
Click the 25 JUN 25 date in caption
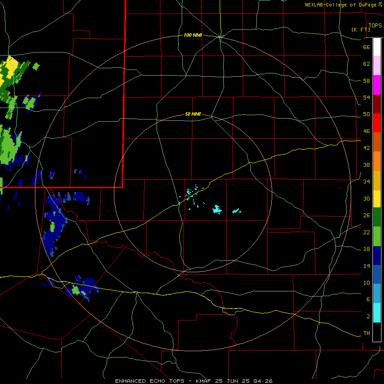pyautogui.click(x=233, y=381)
